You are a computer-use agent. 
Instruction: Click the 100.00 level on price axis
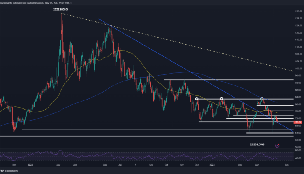[298, 68]
